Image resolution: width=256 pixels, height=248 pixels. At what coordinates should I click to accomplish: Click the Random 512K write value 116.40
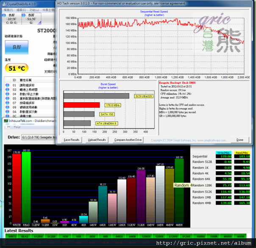(223, 192)
